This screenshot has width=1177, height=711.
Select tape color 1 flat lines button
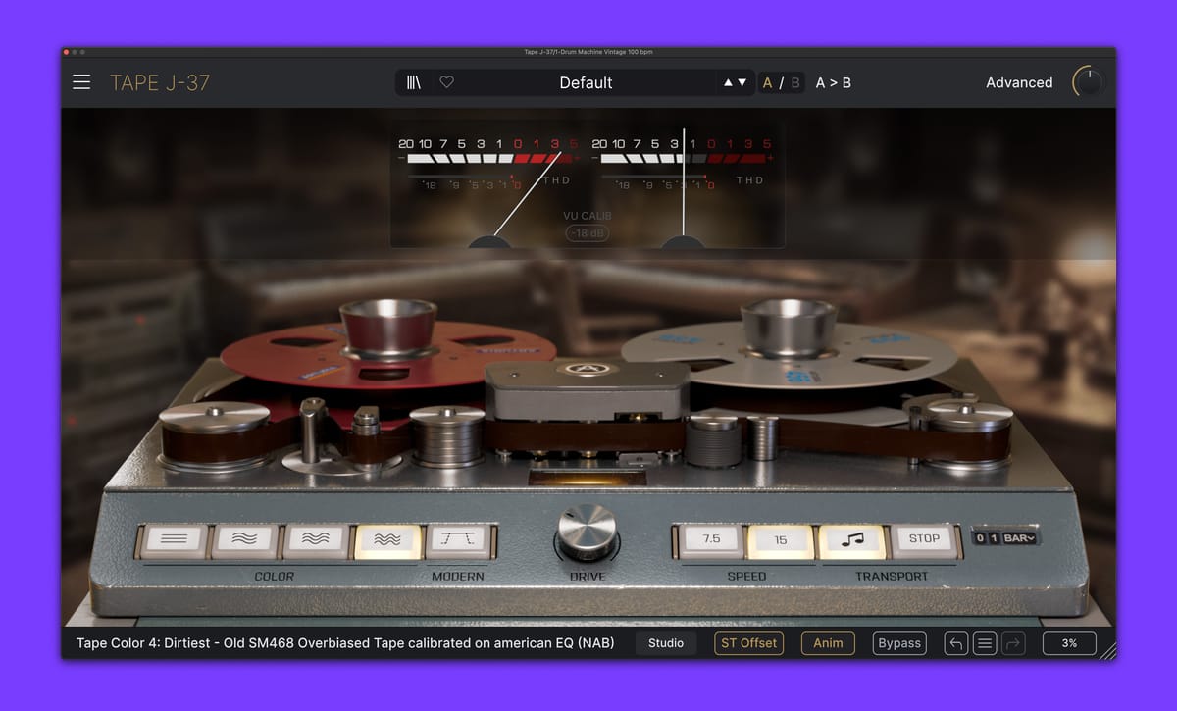176,539
